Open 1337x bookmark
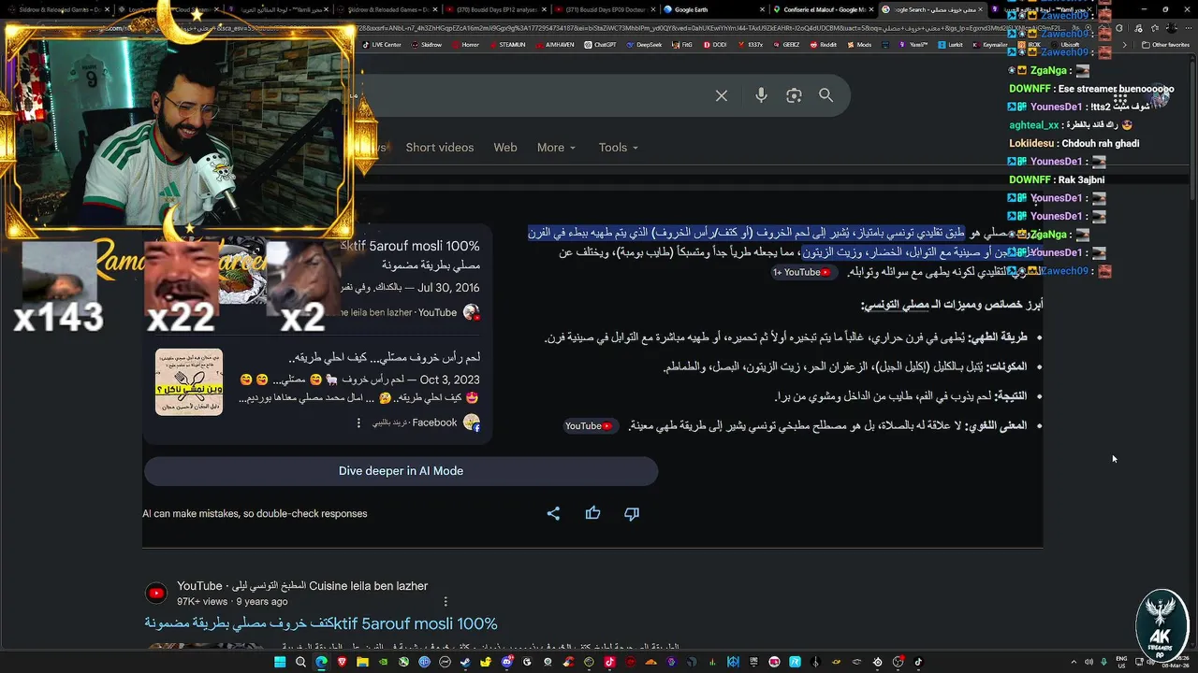Screen dimensions: 1198x673 coord(751,45)
